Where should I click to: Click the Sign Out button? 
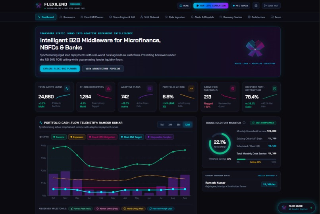coord(271,6)
